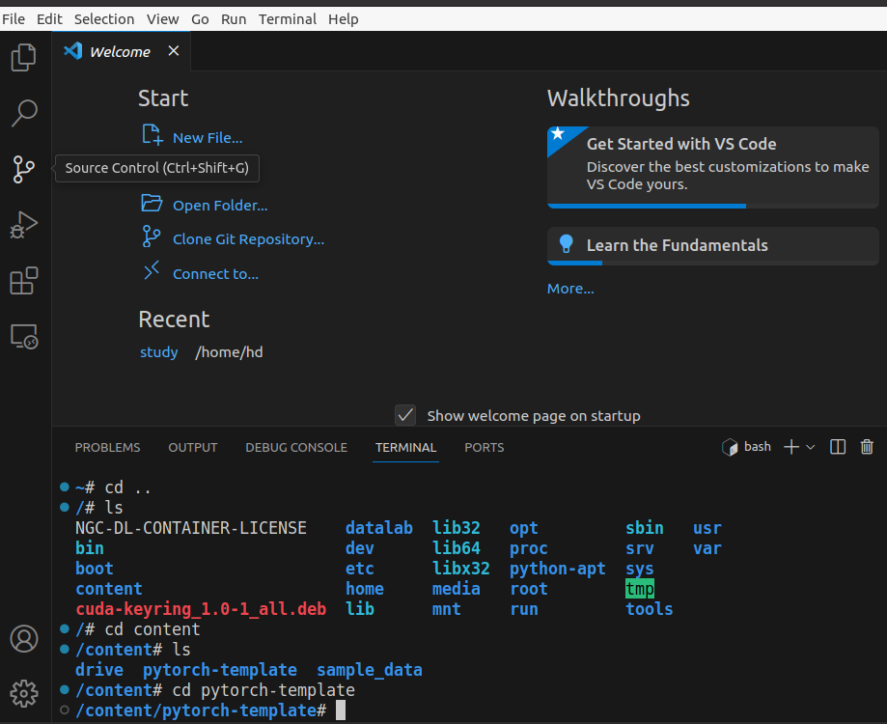
Task: Close the Welcome tab
Action: [174, 51]
